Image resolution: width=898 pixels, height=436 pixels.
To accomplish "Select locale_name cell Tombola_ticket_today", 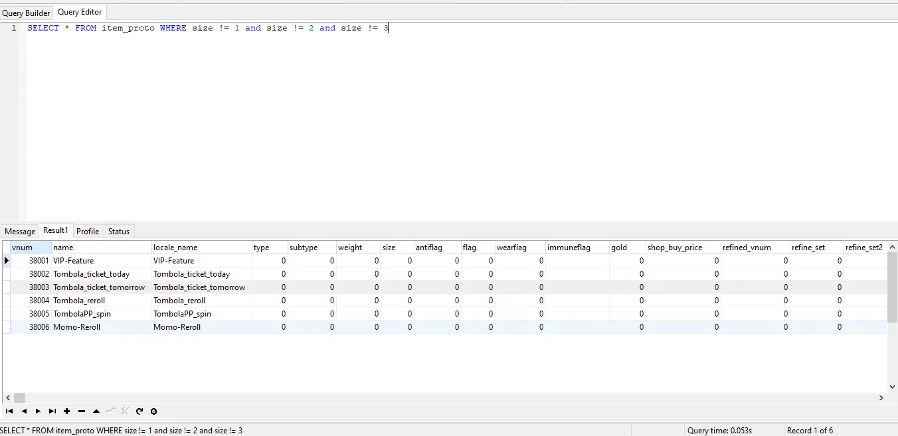I will coord(202,274).
